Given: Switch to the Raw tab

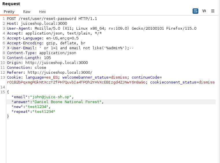Looking at the screenshot, I should point(27,12).
